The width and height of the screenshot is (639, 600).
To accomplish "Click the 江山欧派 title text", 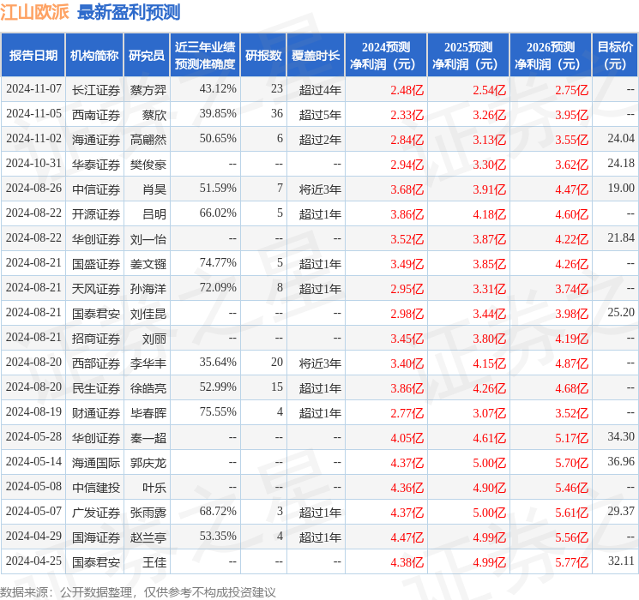I will point(34,12).
